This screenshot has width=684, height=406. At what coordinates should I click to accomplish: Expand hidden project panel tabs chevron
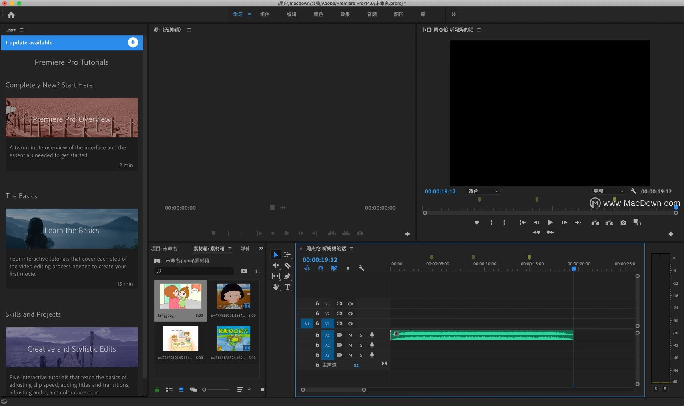click(261, 248)
